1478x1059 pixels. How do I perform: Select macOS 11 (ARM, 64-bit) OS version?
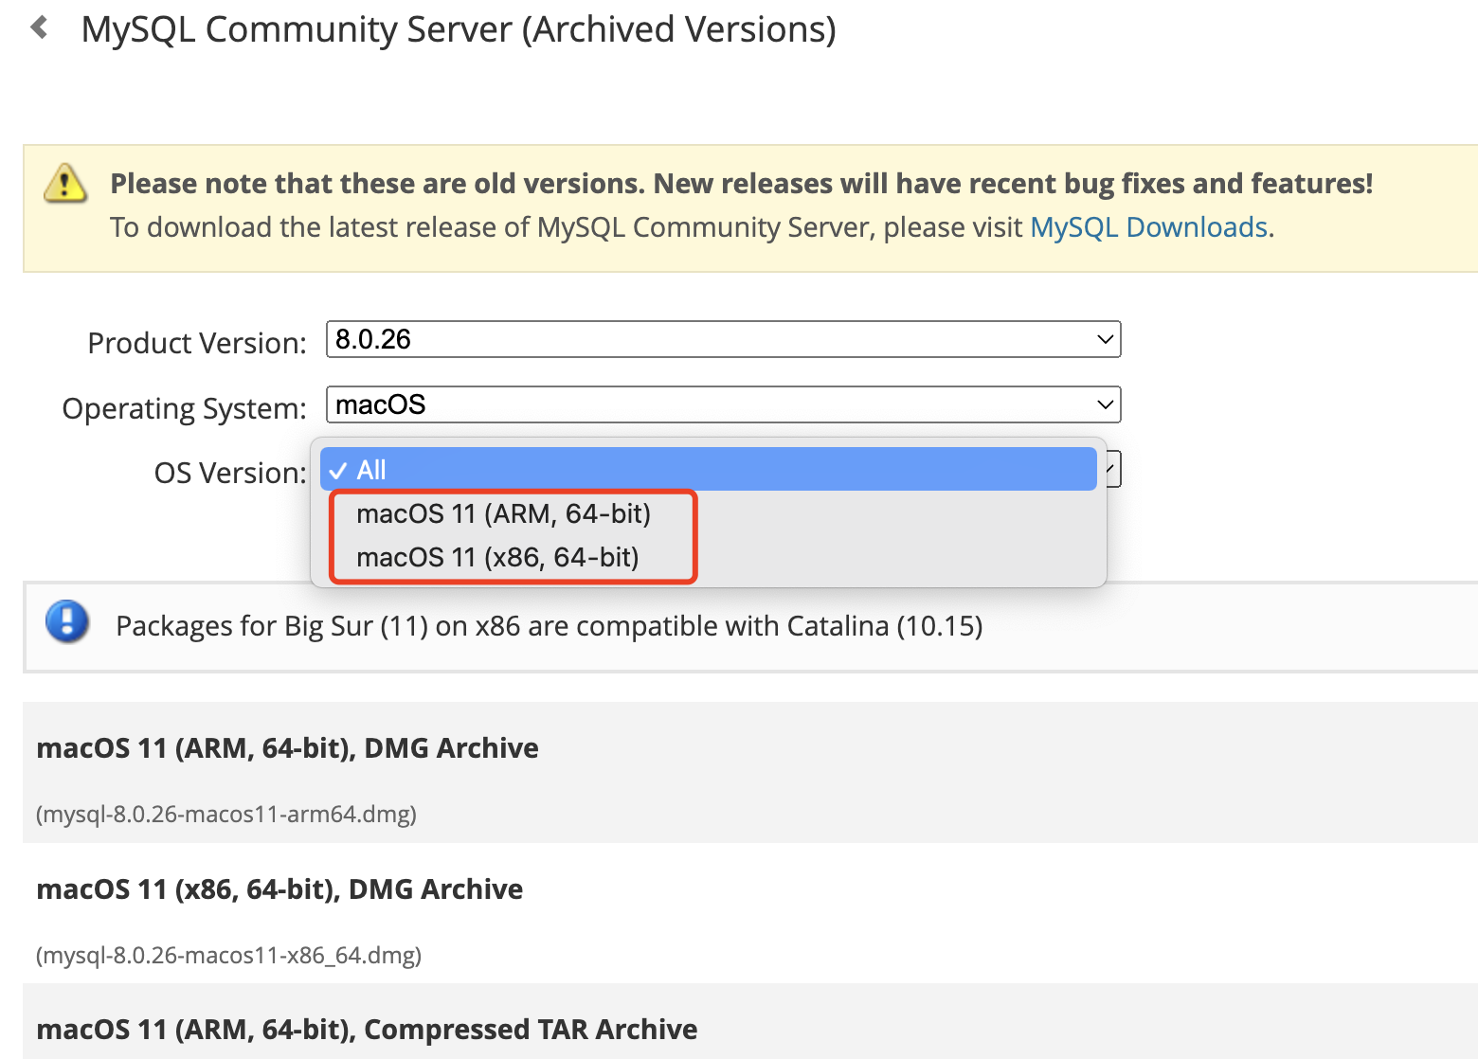click(502, 513)
